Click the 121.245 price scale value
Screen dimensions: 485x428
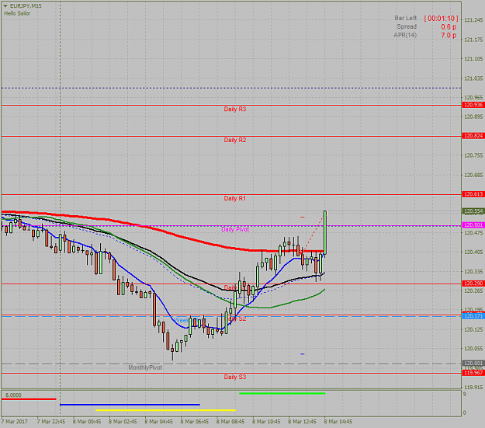tap(473, 20)
